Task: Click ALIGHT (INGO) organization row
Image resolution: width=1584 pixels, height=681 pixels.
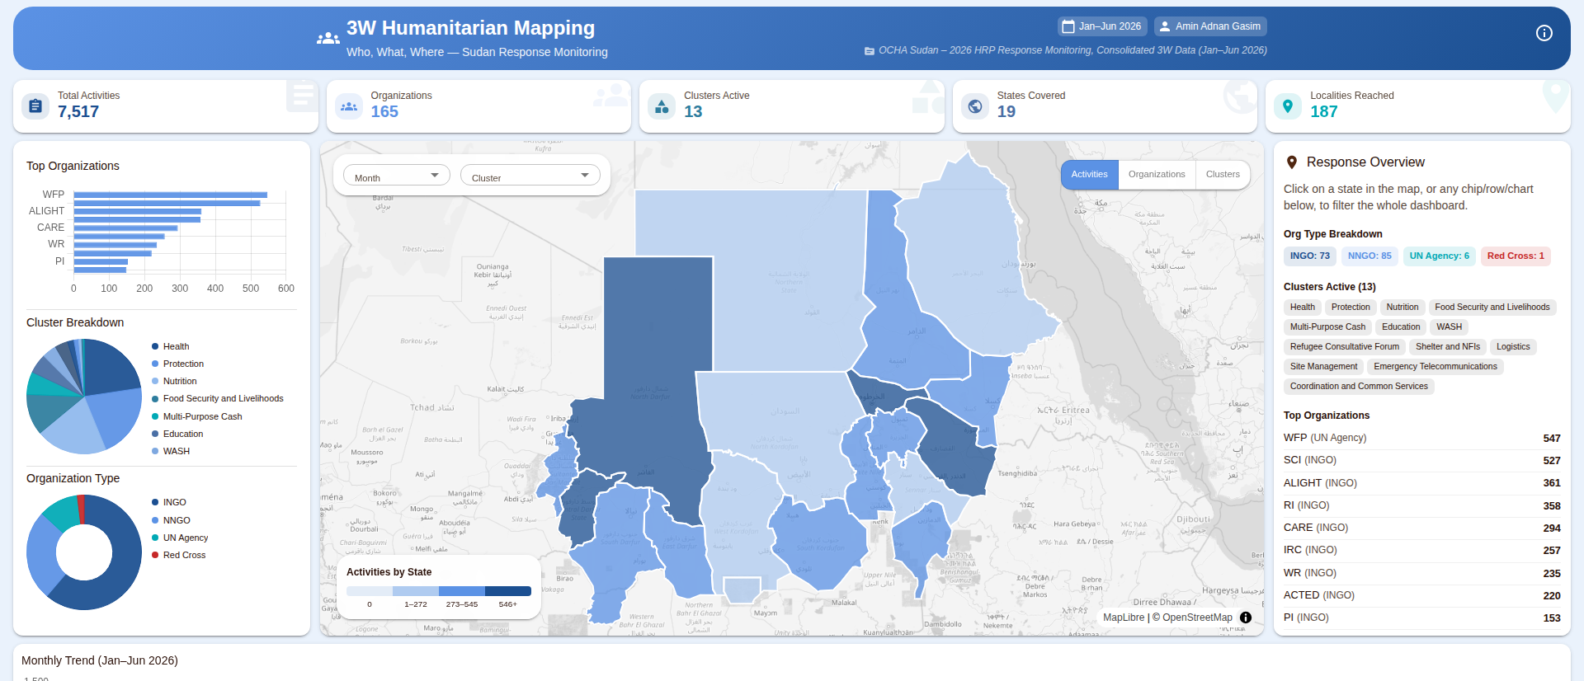Action: 1422,483
